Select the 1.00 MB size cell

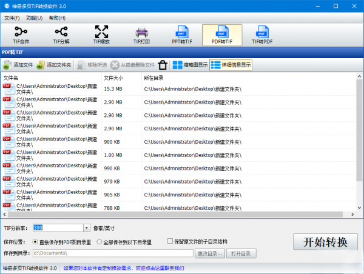point(113,155)
